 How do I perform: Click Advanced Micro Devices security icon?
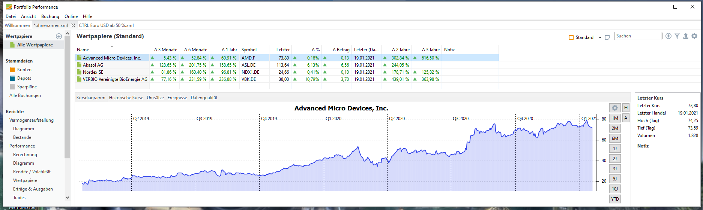79,58
